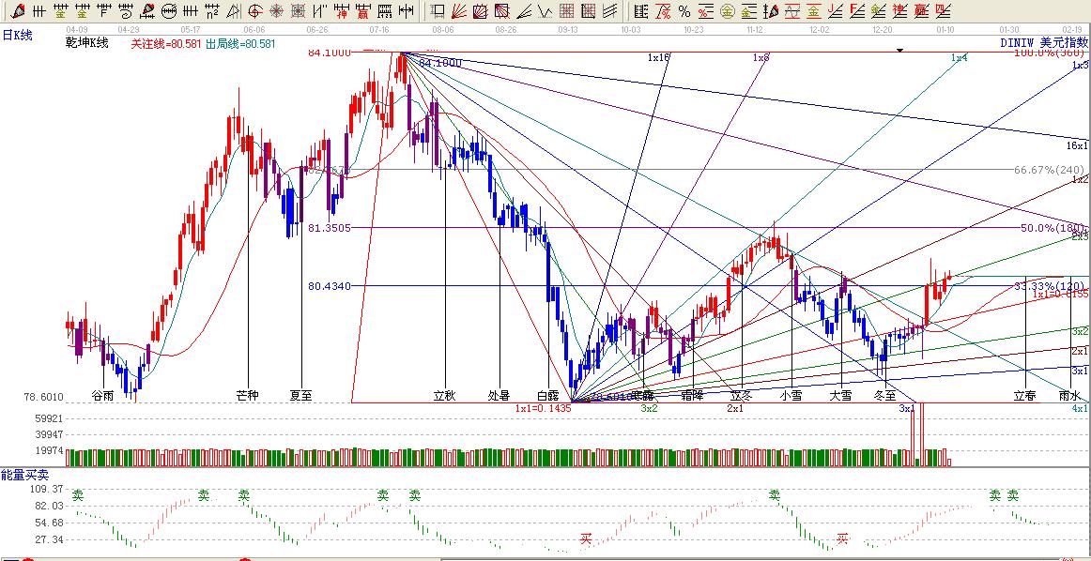Image resolution: width=1091 pixels, height=561 pixels.
Task: Click the black percent sign icon
Action: pyautogui.click(x=684, y=11)
